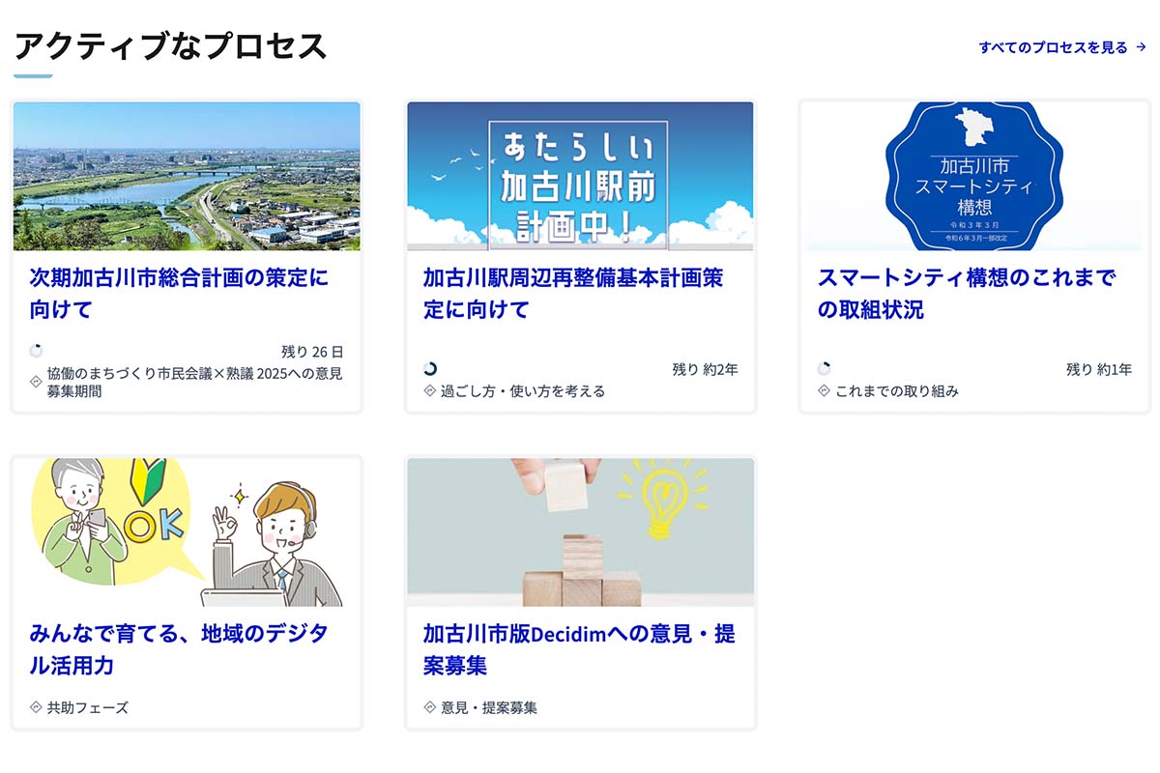Click phase icon beside これまでの取り組み
This screenshot has width=1160, height=773.
pyautogui.click(x=824, y=391)
